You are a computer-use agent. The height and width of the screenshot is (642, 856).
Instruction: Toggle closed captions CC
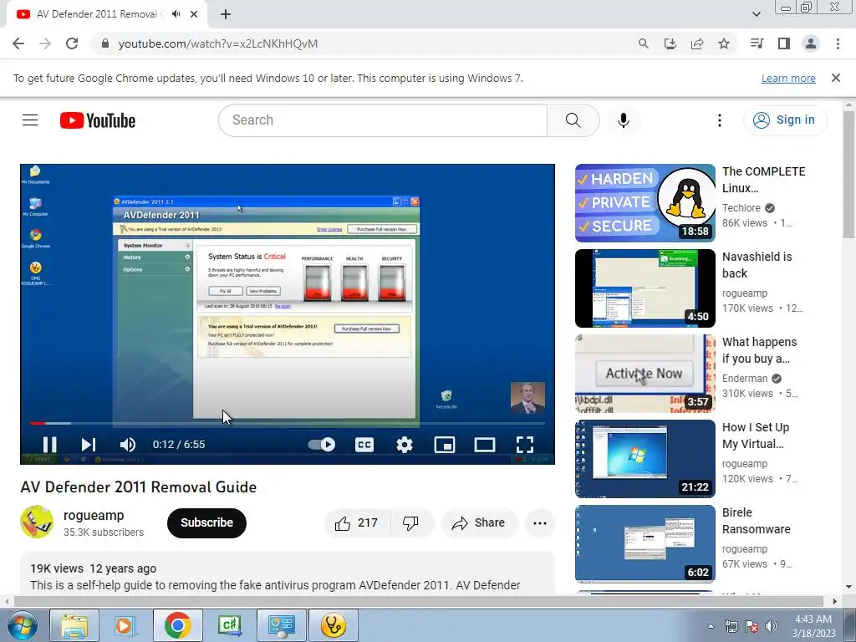pos(364,445)
